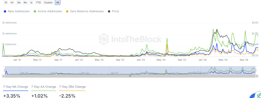Viewport: 261px width, 98px height.
Task: Click the 2k addresses axis label
Action: click(9, 33)
